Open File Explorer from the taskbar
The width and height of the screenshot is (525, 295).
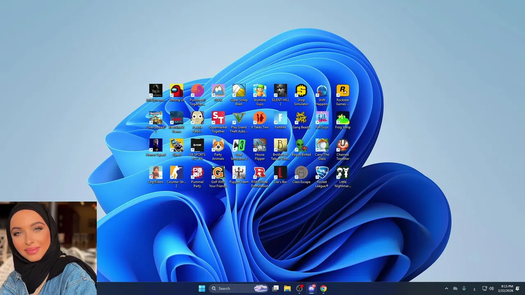[x=288, y=288]
